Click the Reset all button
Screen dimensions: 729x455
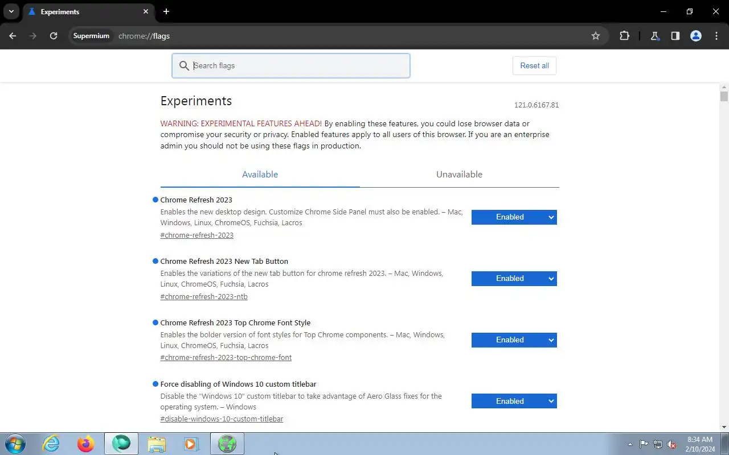tap(534, 65)
